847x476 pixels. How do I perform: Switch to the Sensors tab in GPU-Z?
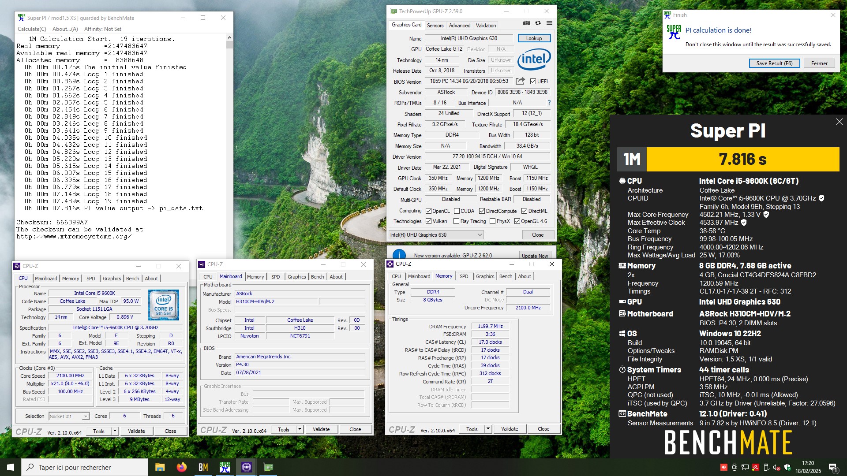point(435,26)
